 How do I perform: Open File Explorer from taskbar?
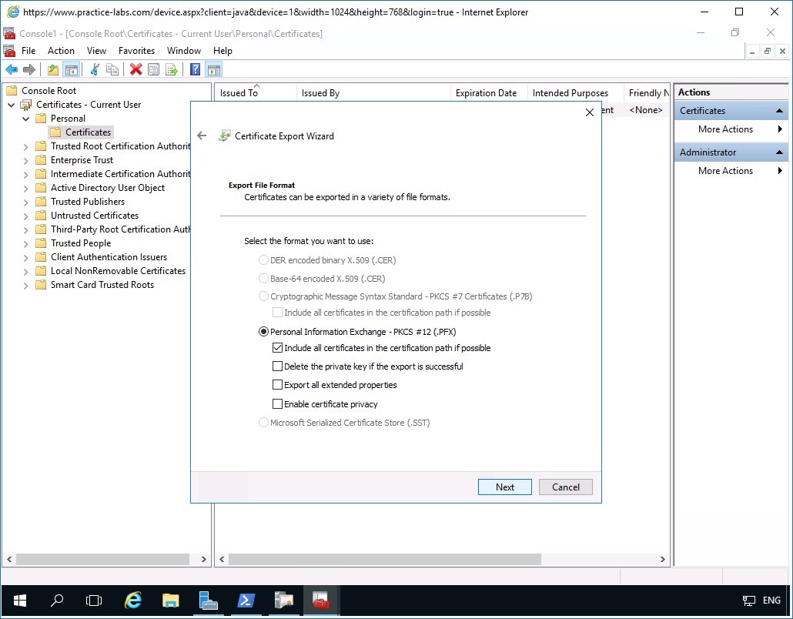pos(170,601)
